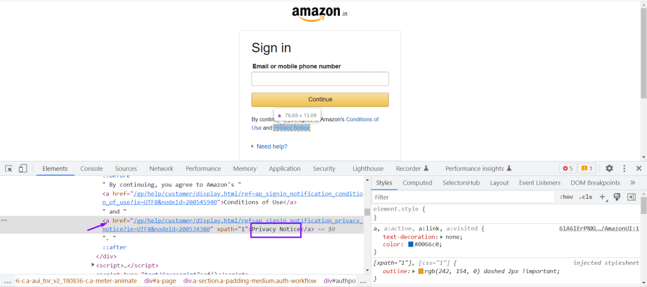
Task: Click the yellow warnings count badge
Action: 586,168
